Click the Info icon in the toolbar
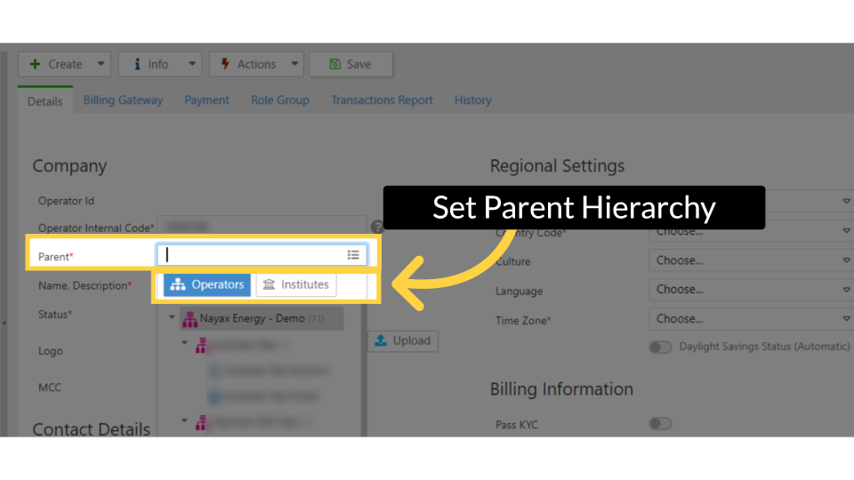The image size is (854, 480). pos(137,64)
